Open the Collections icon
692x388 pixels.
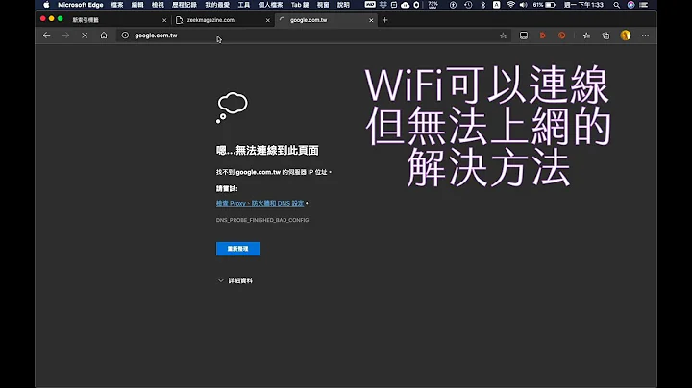point(605,36)
